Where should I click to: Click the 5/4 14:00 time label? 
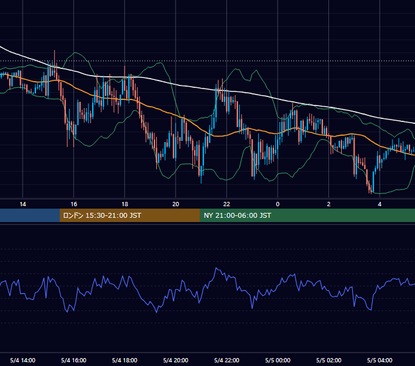(23, 360)
